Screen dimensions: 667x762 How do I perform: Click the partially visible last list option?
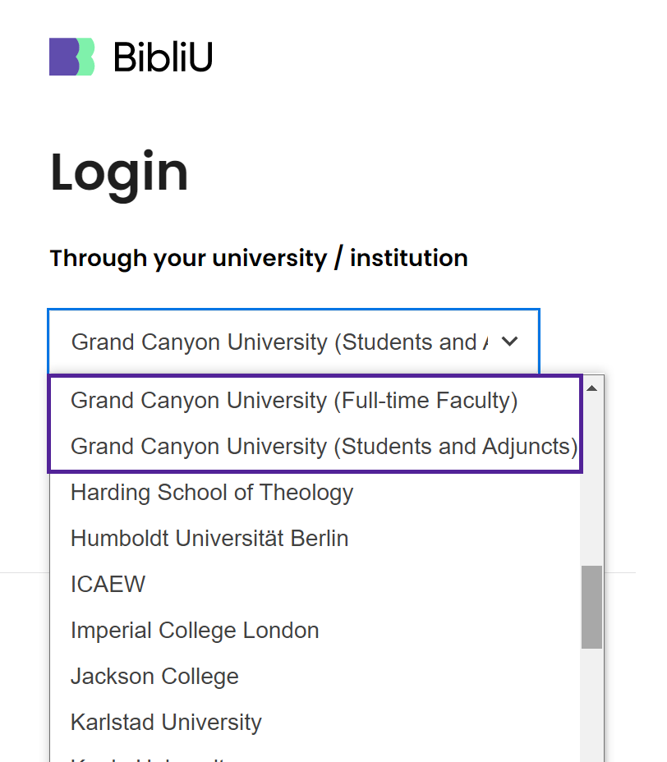click(315, 756)
